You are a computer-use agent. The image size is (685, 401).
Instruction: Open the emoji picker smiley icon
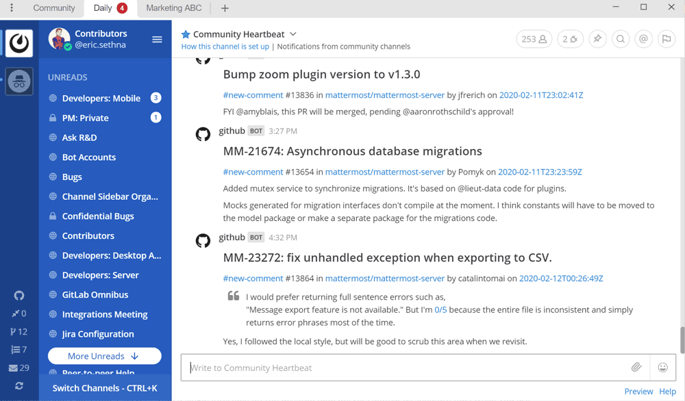coord(662,367)
